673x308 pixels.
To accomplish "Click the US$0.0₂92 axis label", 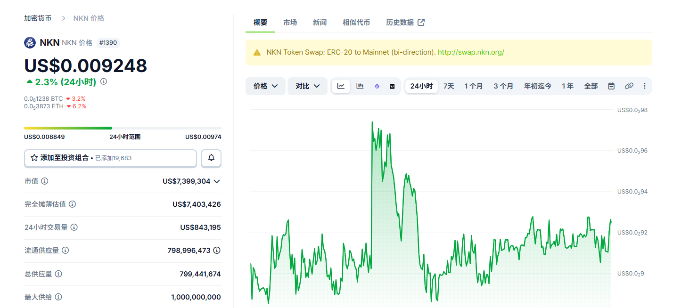I will (x=632, y=233).
